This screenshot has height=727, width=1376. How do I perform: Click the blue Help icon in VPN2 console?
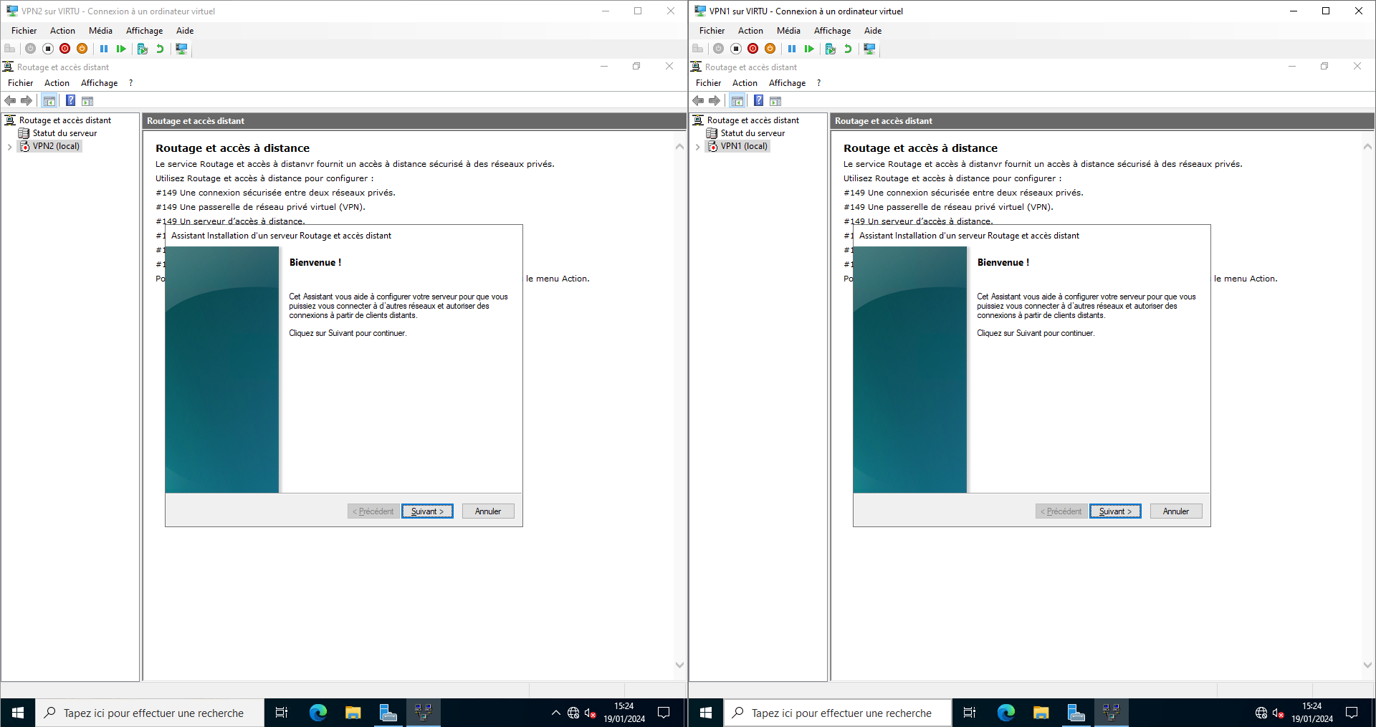point(70,101)
